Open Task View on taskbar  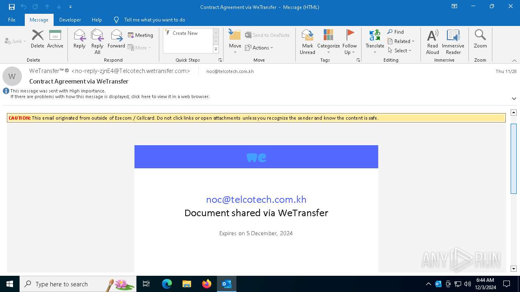146,284
